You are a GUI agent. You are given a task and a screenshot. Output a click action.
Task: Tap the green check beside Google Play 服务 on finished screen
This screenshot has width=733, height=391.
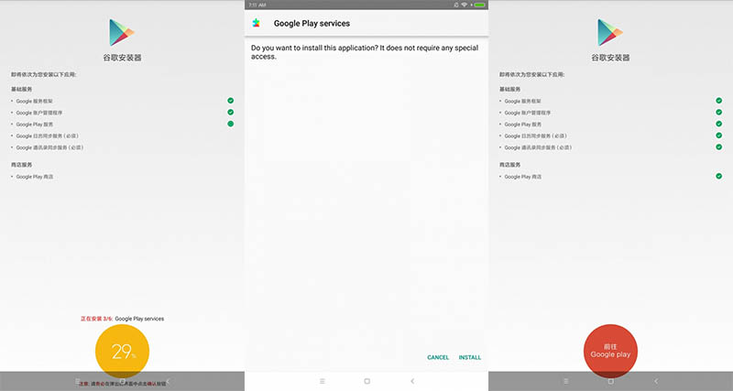719,124
